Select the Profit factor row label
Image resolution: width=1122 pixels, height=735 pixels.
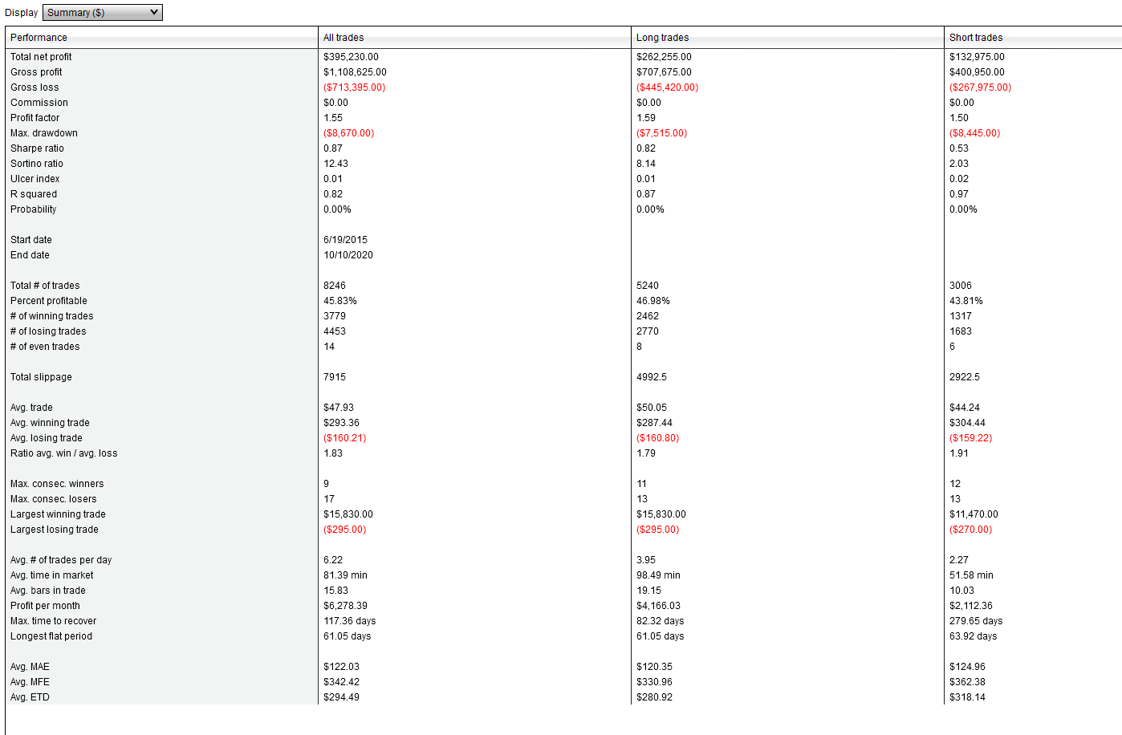(35, 118)
